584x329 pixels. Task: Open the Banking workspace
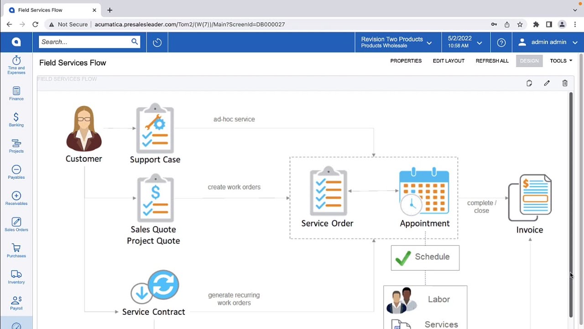pos(16,120)
